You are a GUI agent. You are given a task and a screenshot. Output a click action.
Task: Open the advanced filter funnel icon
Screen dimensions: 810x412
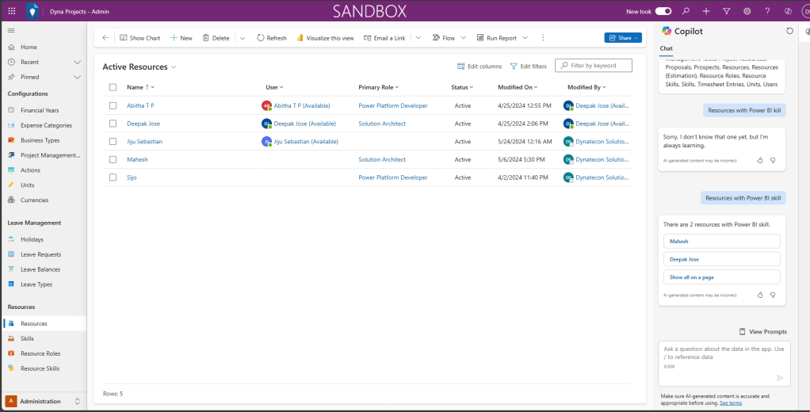(727, 11)
